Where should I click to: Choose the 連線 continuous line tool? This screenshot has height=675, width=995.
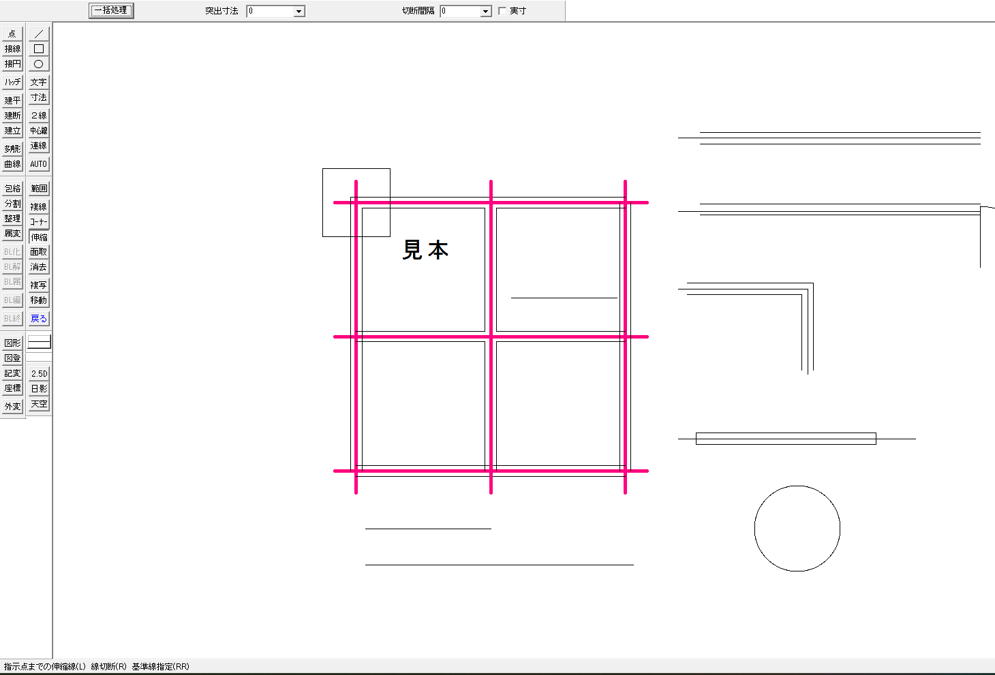[x=39, y=145]
